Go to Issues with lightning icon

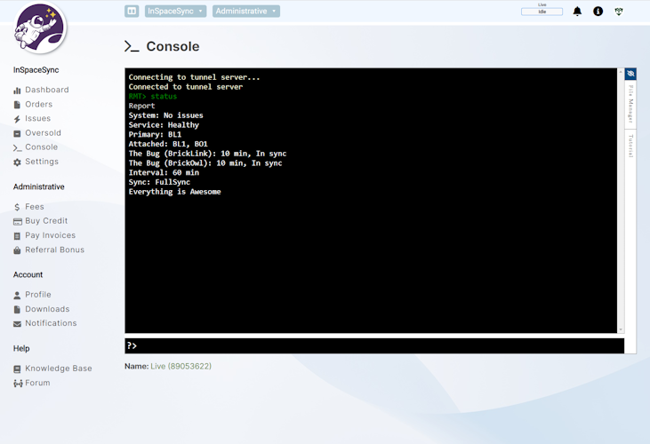37,119
